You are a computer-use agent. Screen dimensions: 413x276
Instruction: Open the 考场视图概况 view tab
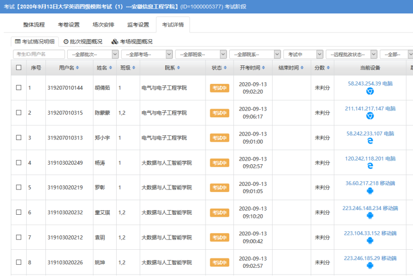132,41
